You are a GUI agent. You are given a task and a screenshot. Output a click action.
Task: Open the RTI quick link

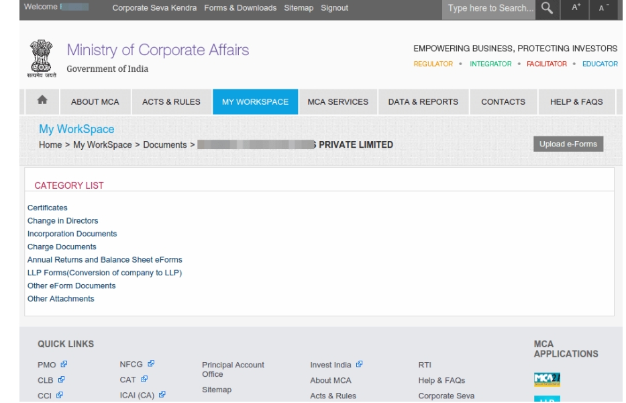click(x=425, y=365)
